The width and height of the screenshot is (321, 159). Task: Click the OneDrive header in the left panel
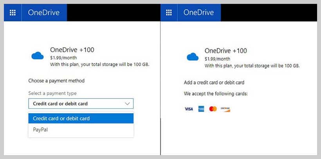tap(44, 12)
